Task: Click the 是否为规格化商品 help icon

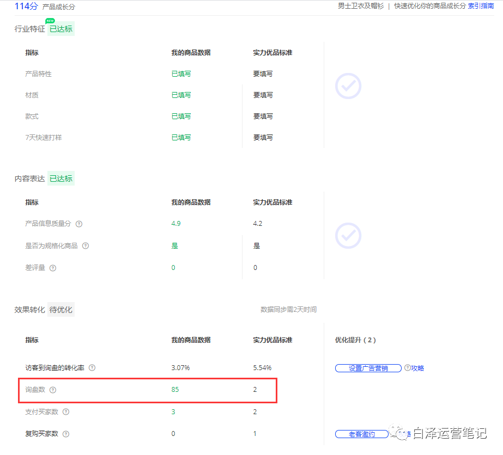Action: 85,245
